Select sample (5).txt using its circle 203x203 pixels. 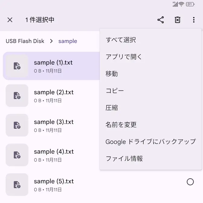pyautogui.click(x=190, y=182)
